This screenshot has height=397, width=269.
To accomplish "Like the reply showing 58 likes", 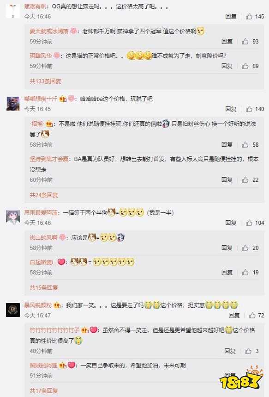I will 245,144.
